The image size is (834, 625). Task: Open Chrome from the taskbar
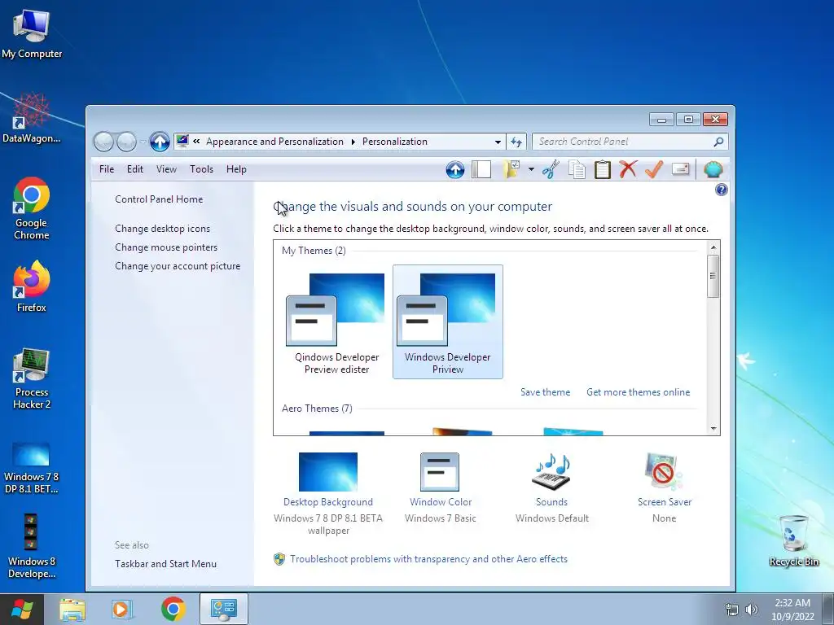click(x=173, y=609)
